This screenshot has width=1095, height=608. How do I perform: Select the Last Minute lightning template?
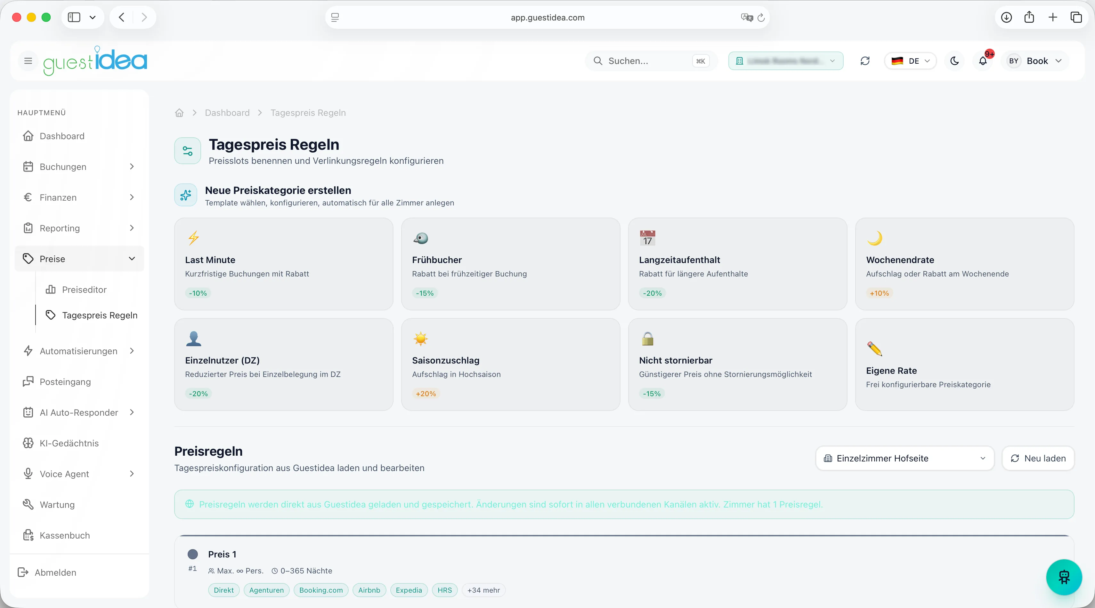(284, 264)
